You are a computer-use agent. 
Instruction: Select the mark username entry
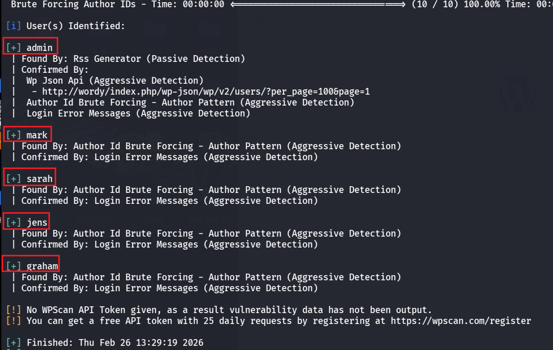click(37, 135)
